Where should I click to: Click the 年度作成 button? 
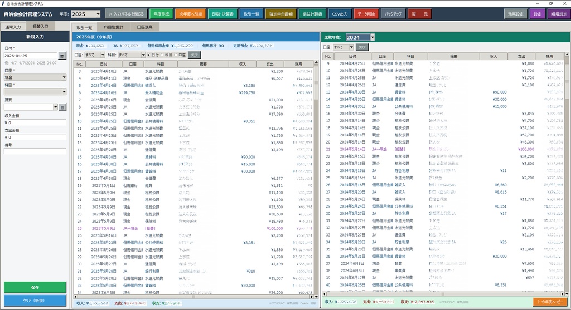pos(161,14)
